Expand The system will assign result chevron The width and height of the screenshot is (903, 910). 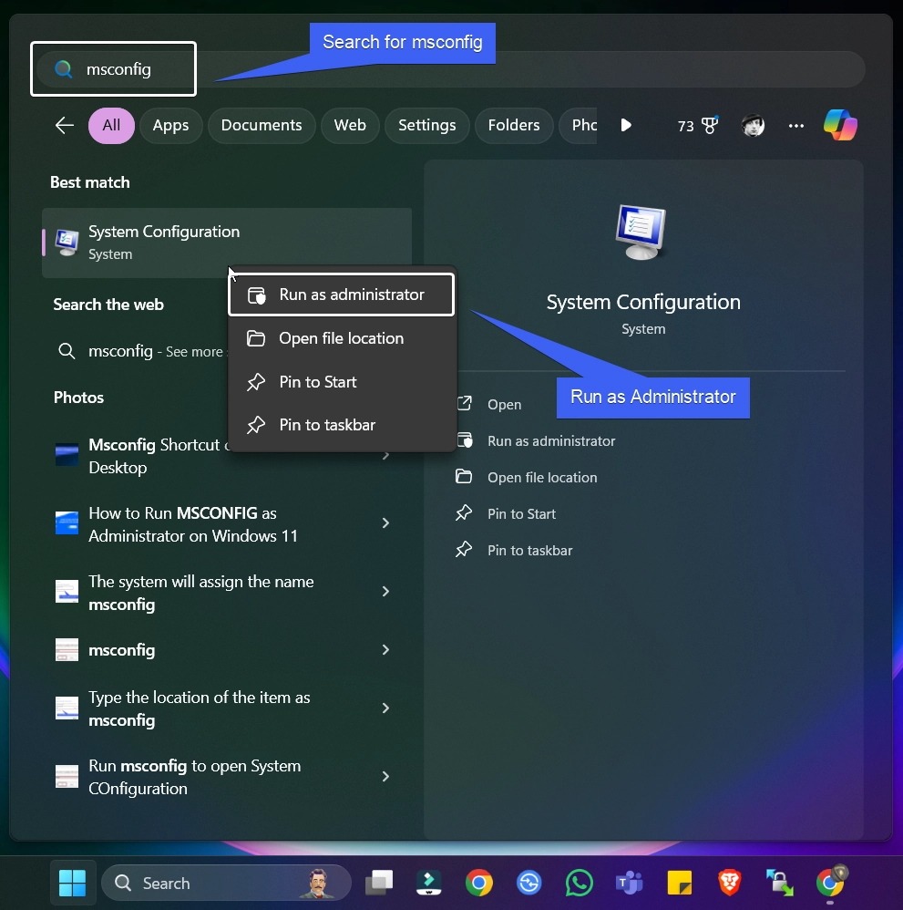[385, 592]
